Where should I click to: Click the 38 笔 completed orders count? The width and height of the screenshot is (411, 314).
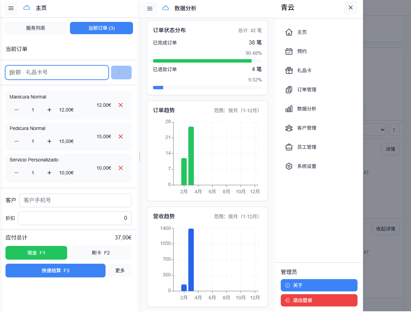[x=255, y=43]
